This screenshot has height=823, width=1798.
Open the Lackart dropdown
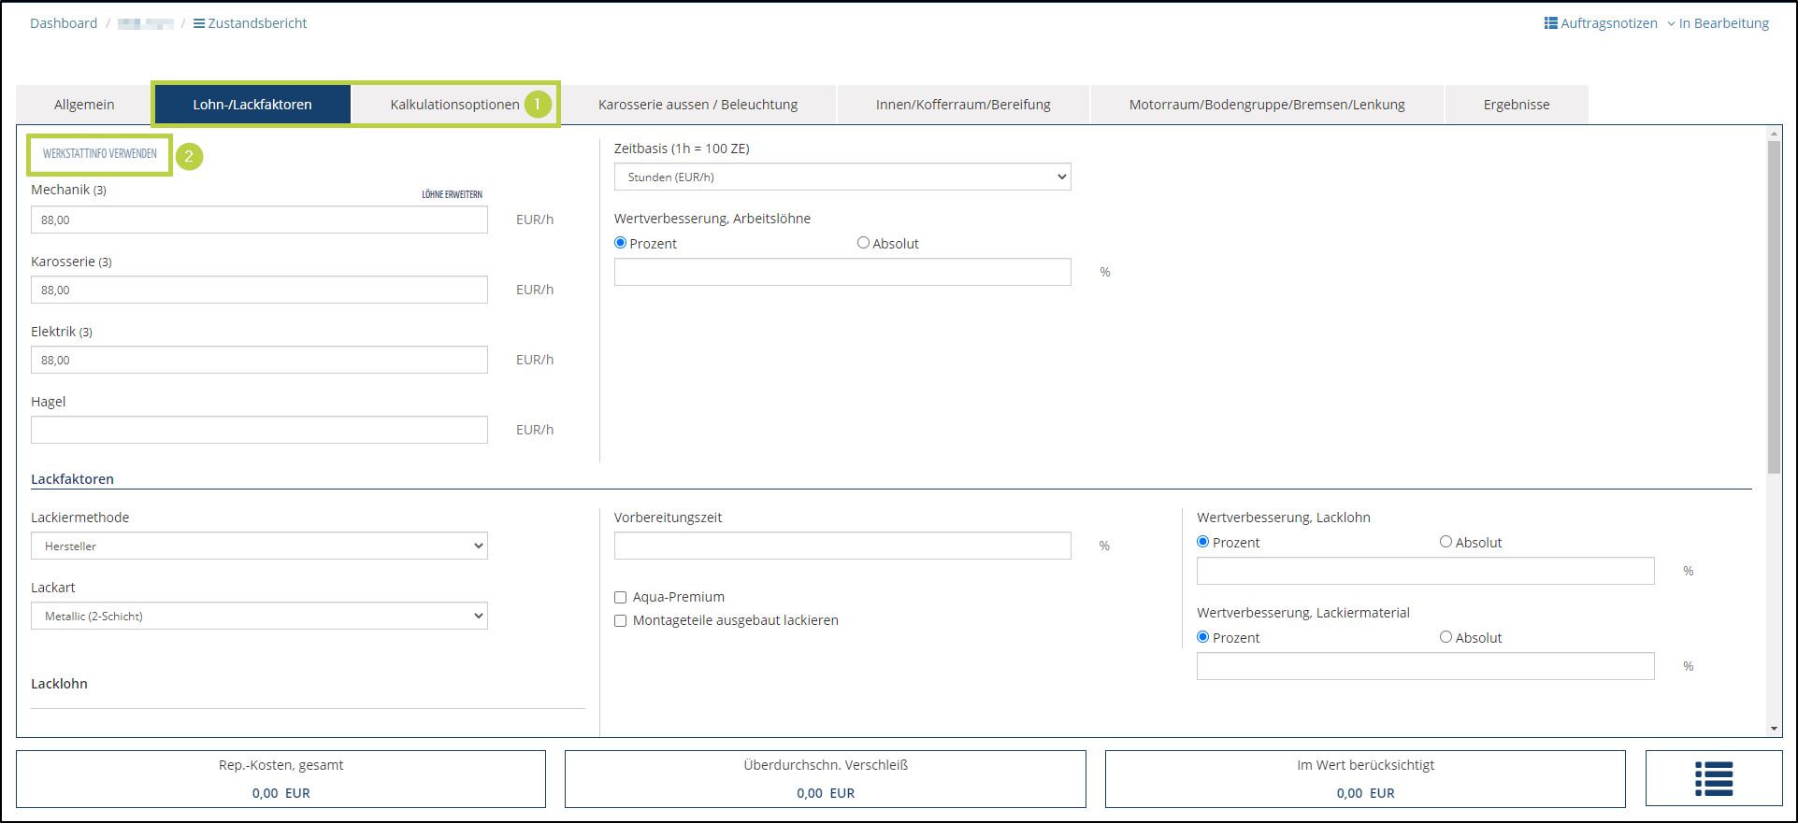pyautogui.click(x=259, y=616)
